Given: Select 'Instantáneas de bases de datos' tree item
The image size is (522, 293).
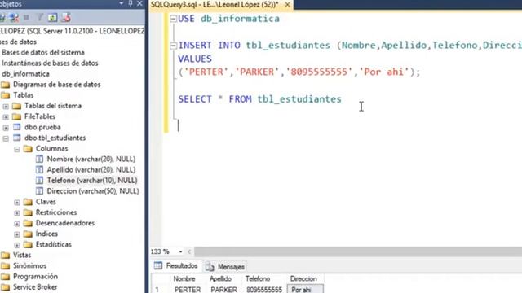Looking at the screenshot, I should pos(50,63).
